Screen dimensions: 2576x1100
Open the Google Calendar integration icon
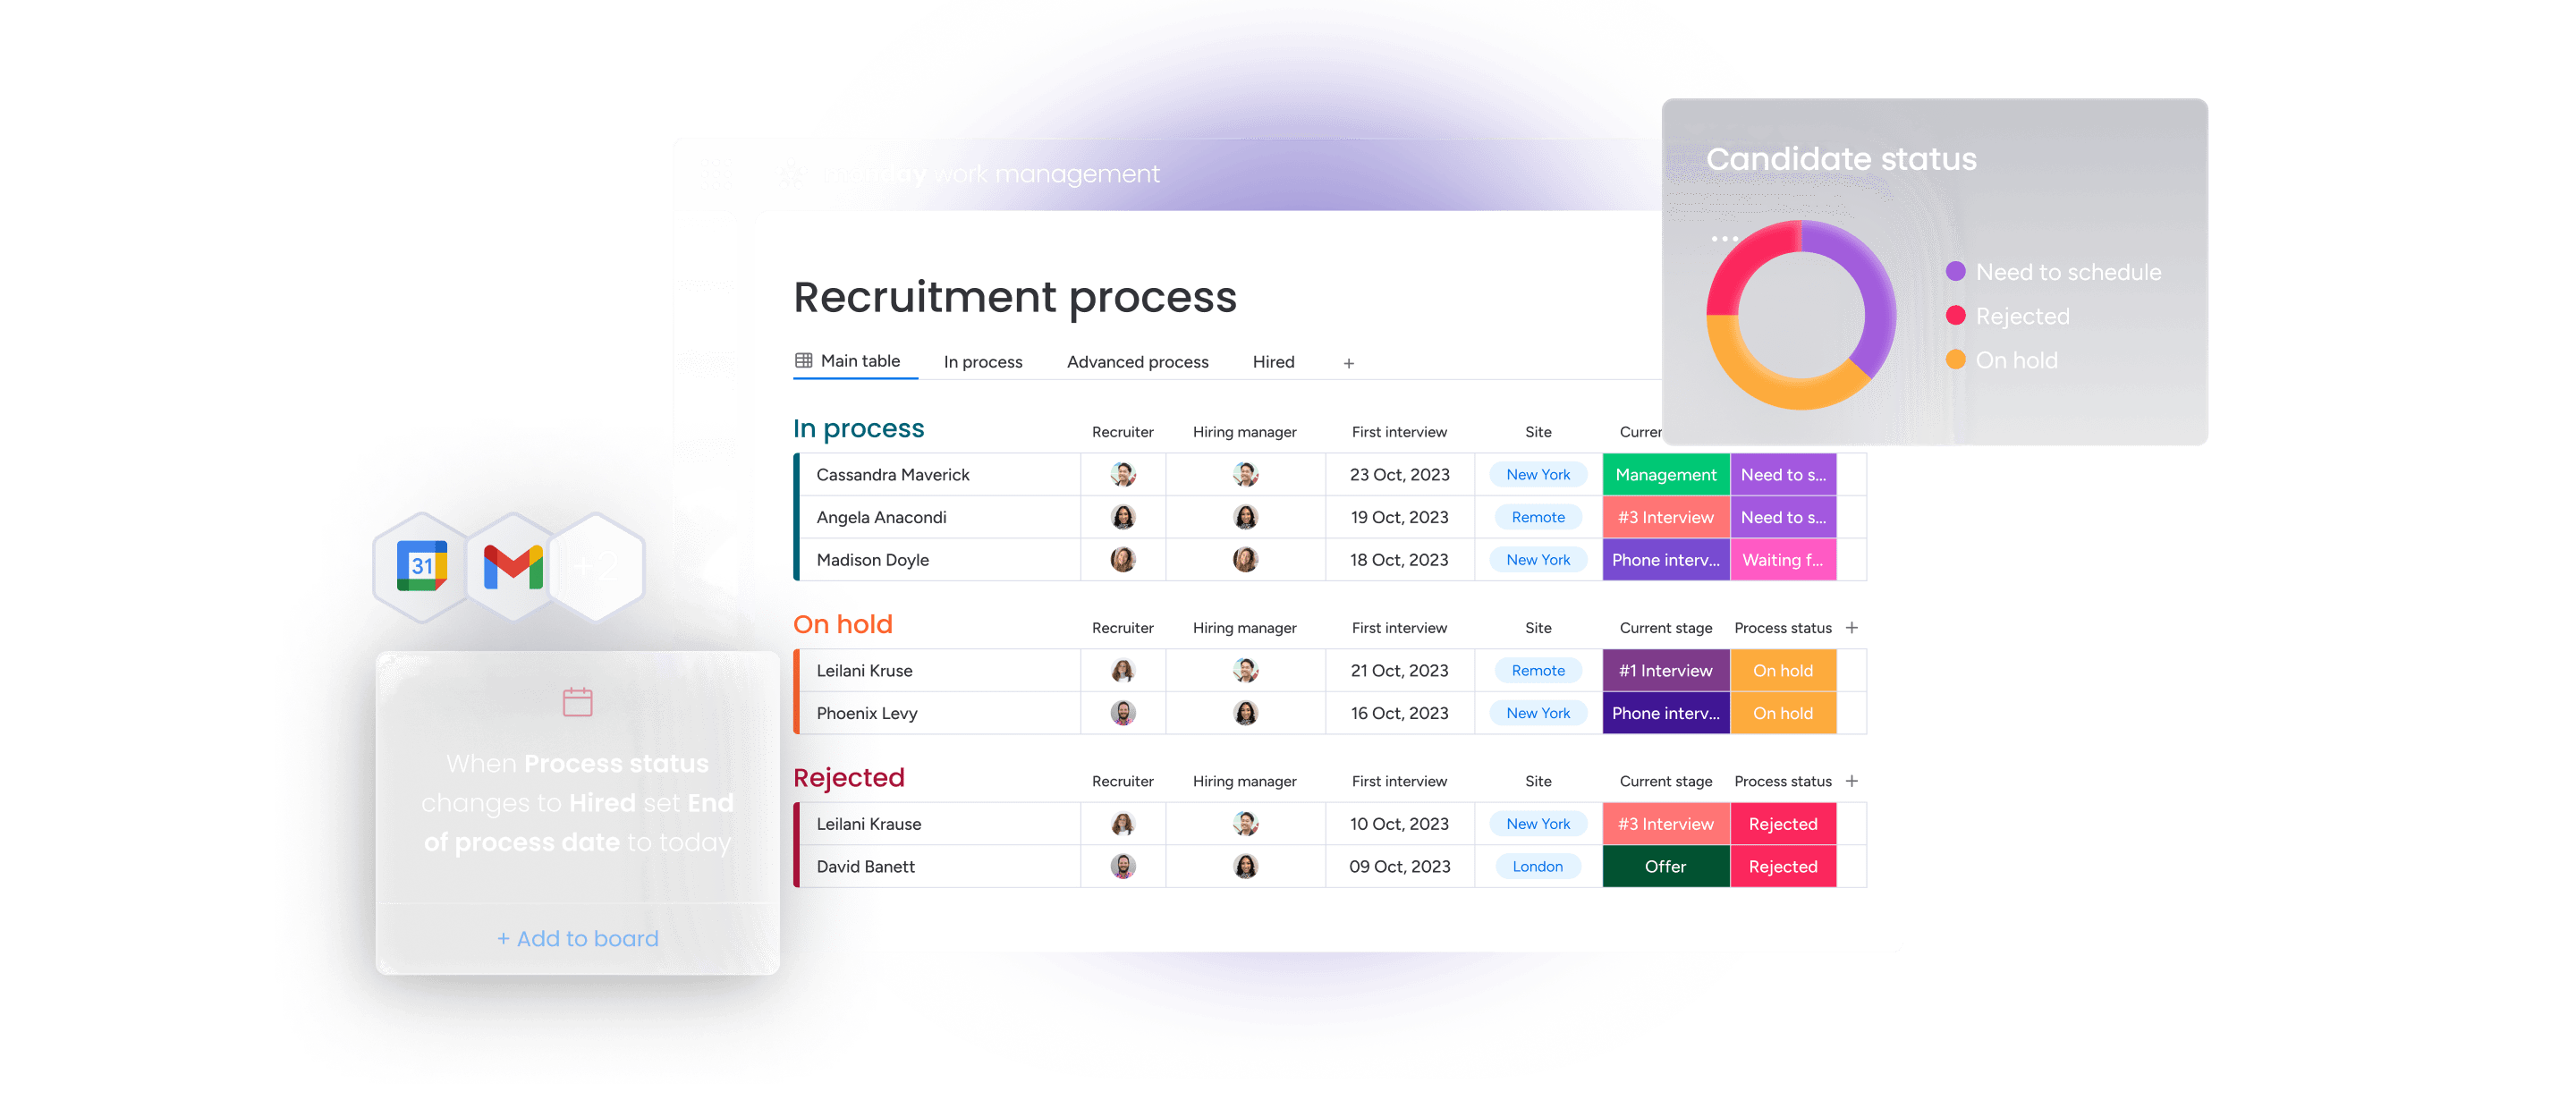click(422, 566)
